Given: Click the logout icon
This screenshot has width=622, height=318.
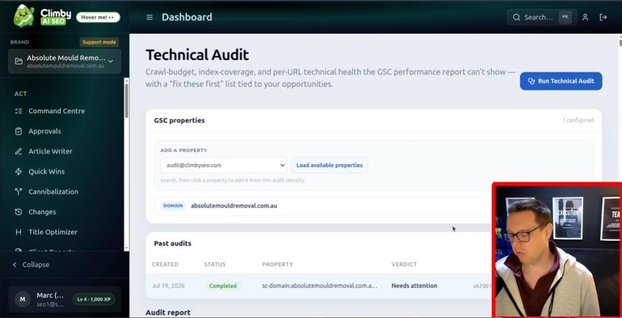Looking at the screenshot, I should point(603,17).
